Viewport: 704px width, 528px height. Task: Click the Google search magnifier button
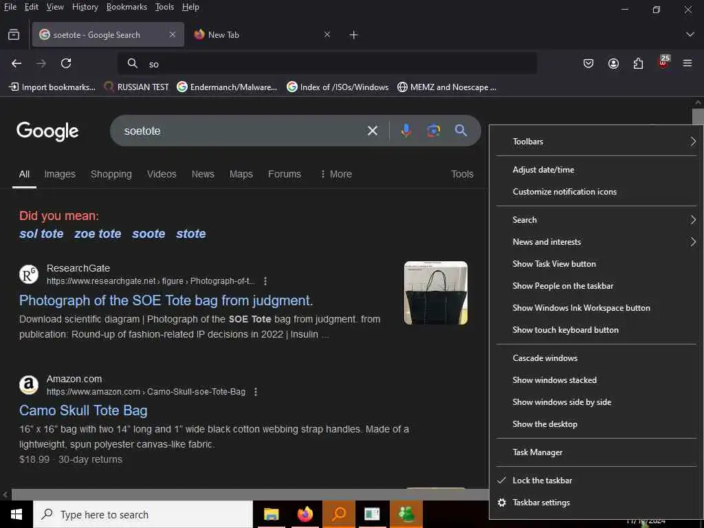[461, 131]
